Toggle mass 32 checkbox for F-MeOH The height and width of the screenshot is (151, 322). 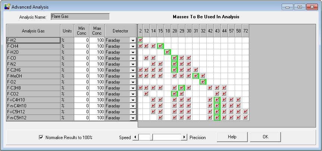click(x=203, y=76)
